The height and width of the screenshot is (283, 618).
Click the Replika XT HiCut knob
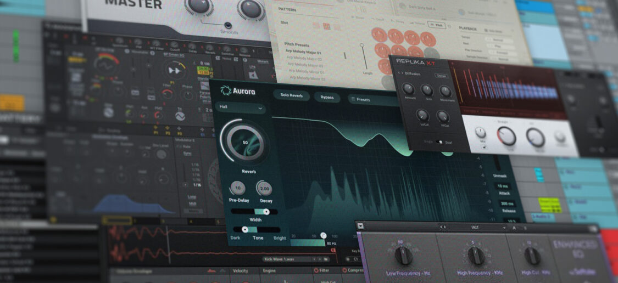443,116
